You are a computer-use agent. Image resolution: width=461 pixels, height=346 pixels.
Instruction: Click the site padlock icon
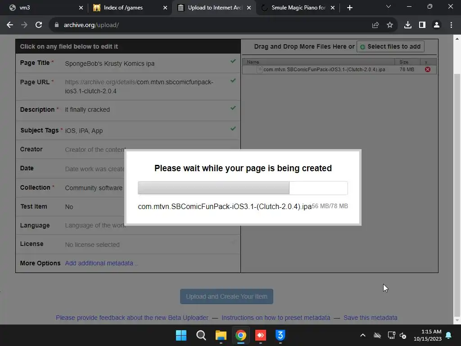pyautogui.click(x=57, y=25)
